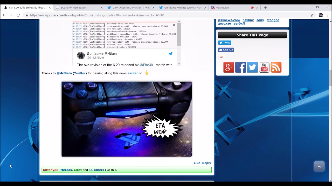Open the @MrNiato profile link

pos(64,73)
